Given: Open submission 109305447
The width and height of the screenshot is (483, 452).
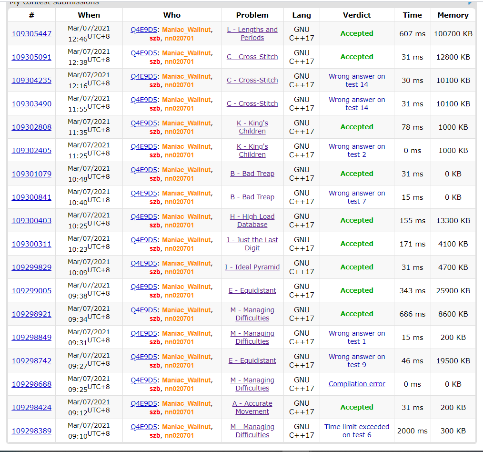Looking at the screenshot, I should point(31,34).
